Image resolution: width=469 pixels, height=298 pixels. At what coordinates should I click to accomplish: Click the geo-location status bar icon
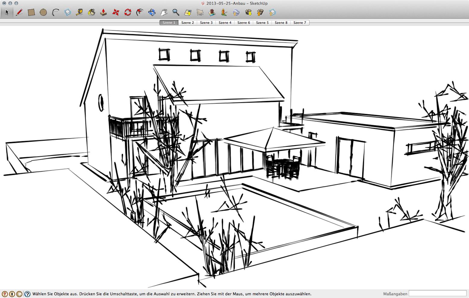[5, 294]
